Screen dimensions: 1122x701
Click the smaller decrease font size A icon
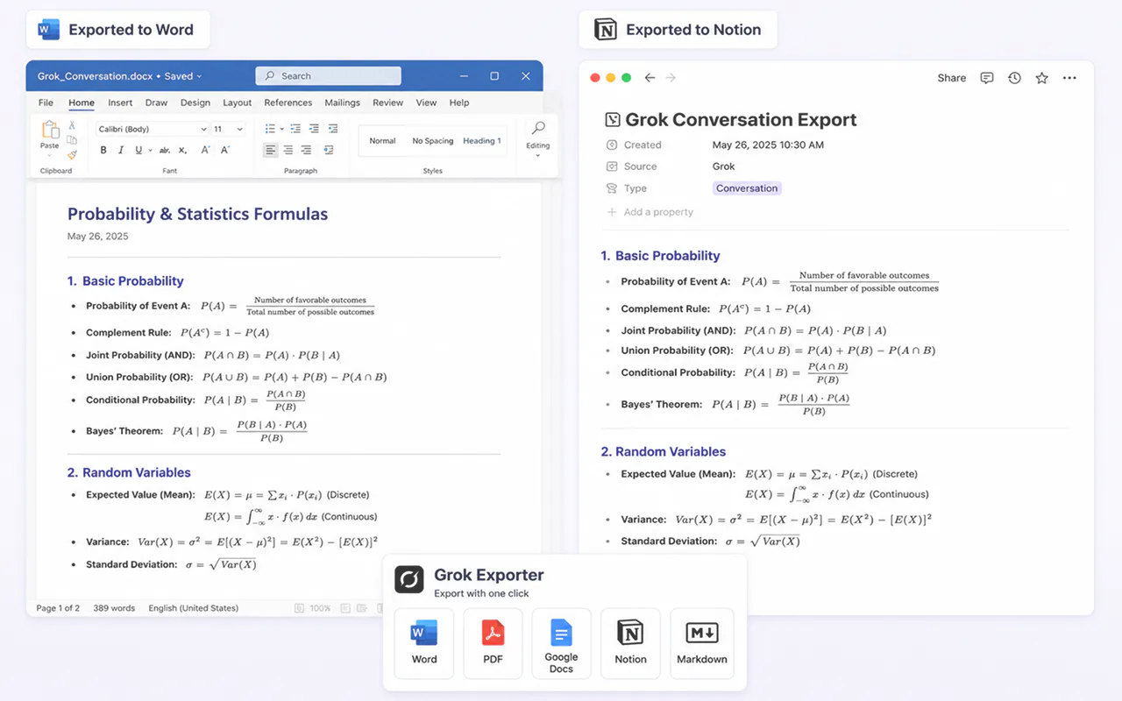(225, 150)
